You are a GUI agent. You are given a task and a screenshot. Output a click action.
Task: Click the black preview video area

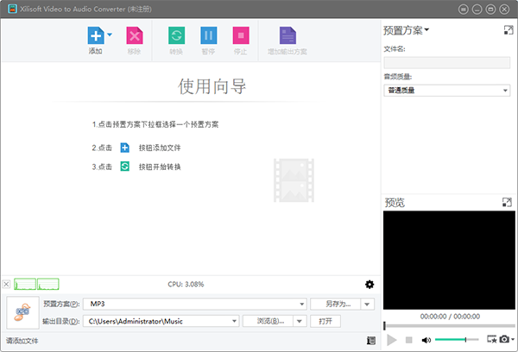point(449,261)
